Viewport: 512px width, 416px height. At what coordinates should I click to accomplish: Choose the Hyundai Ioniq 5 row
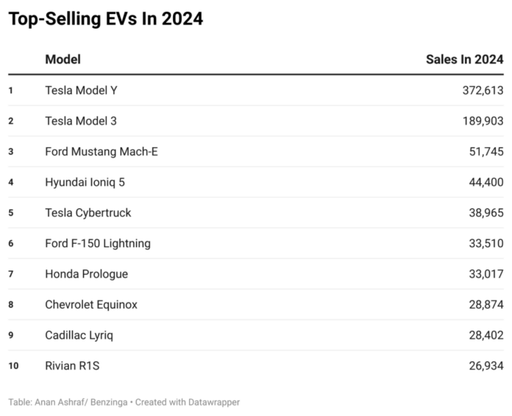click(85, 182)
